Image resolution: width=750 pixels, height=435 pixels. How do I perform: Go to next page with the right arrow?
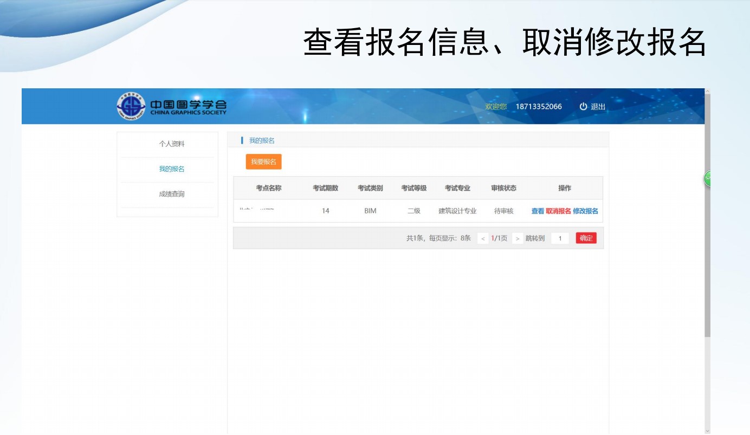[x=518, y=238]
